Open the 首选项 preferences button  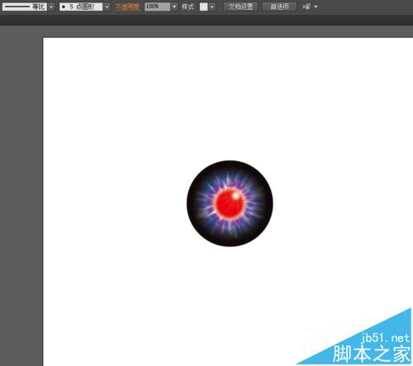coord(279,7)
